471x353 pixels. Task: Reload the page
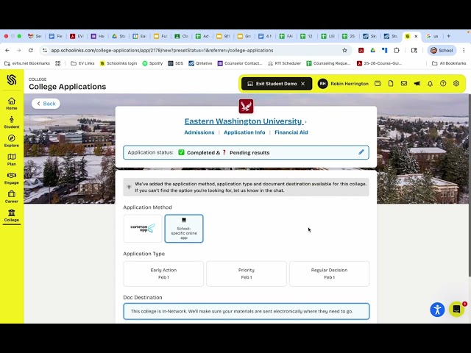pyautogui.click(x=31, y=51)
